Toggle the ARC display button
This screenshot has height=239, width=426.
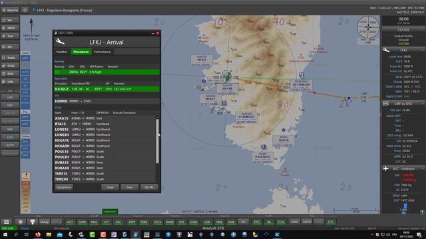click(x=118, y=222)
